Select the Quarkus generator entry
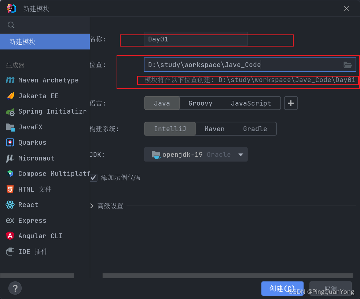 pos(45,143)
